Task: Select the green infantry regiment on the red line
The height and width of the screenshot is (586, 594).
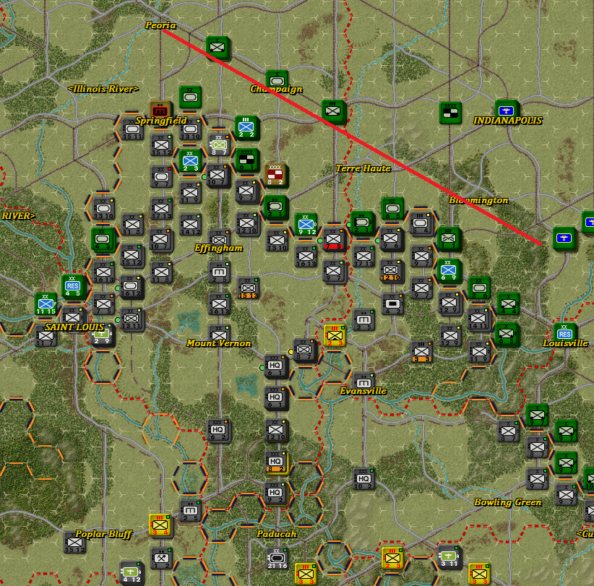Action: (x=332, y=111)
